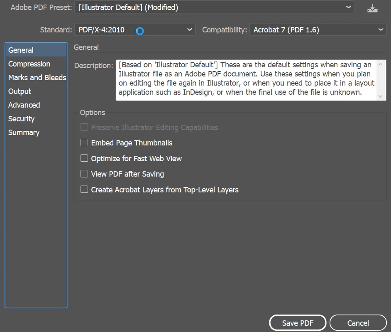This screenshot has width=391, height=332.
Task: Select the Compression category
Action: [x=36, y=64]
